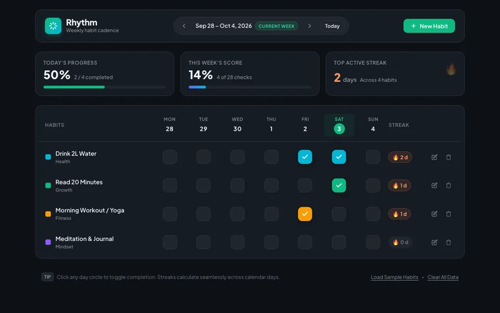Screen dimensions: 500x313
Task: Click the Rhythm app logo icon
Action: click(x=53, y=26)
